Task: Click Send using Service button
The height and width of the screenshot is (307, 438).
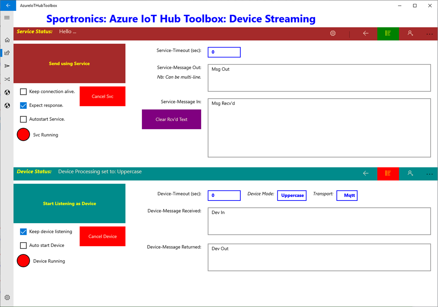Action: pos(69,63)
